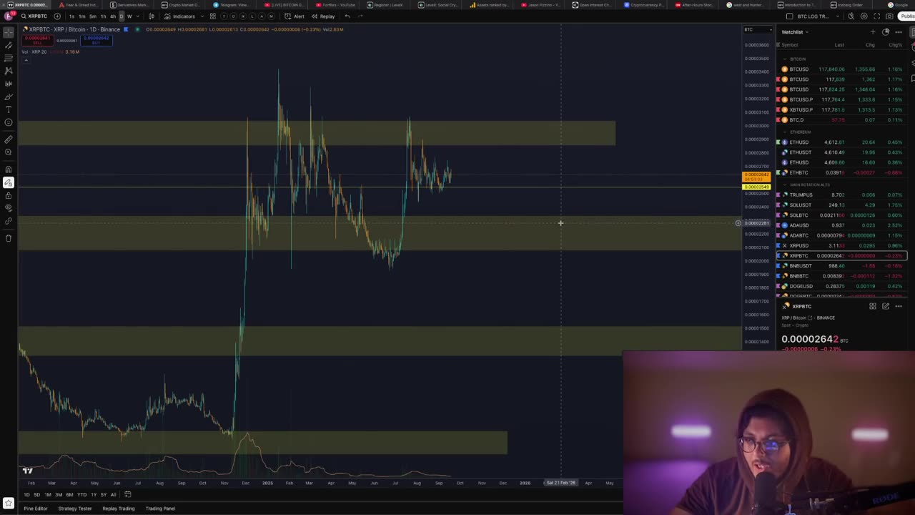Image resolution: width=915 pixels, height=515 pixels.
Task: Select ADAUSD row in the watchlist
Action: pyautogui.click(x=841, y=225)
